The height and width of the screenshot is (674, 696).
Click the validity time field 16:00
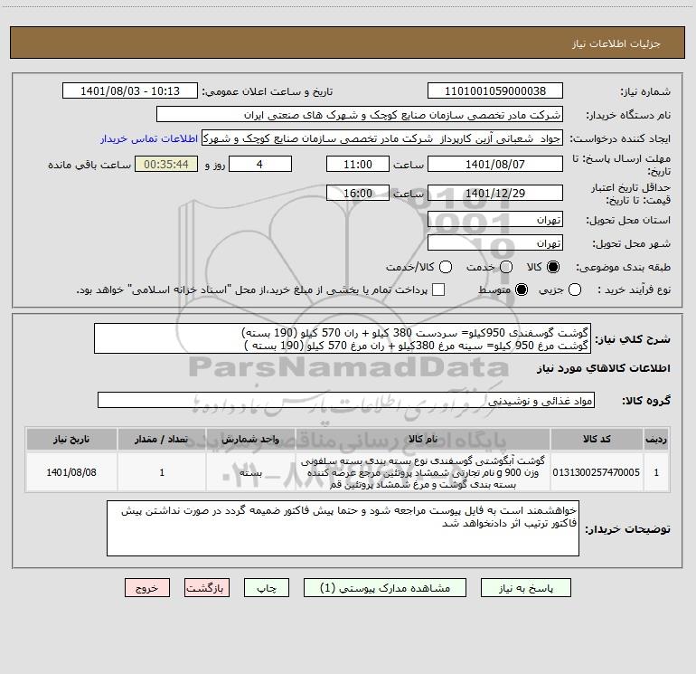358,193
